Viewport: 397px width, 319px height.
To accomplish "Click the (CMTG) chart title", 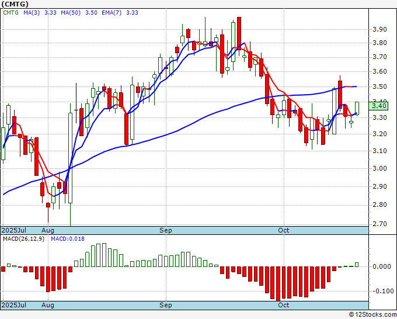I will 15,4.
